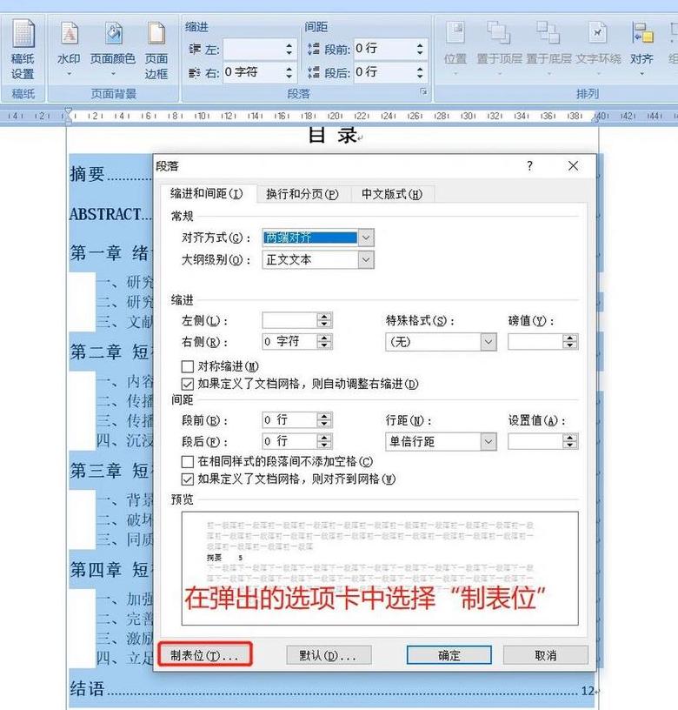Click ribbon 缩进 右 spinner arrows

tap(289, 72)
